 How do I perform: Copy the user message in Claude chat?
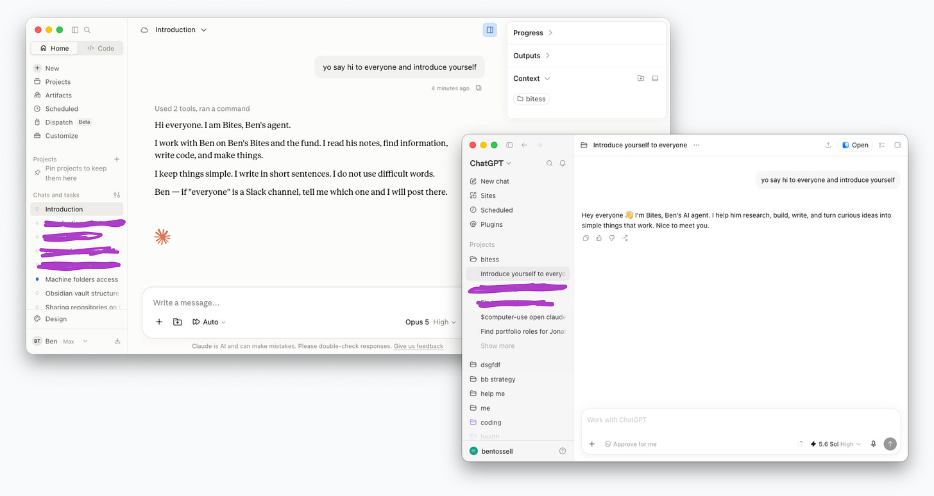click(x=479, y=88)
